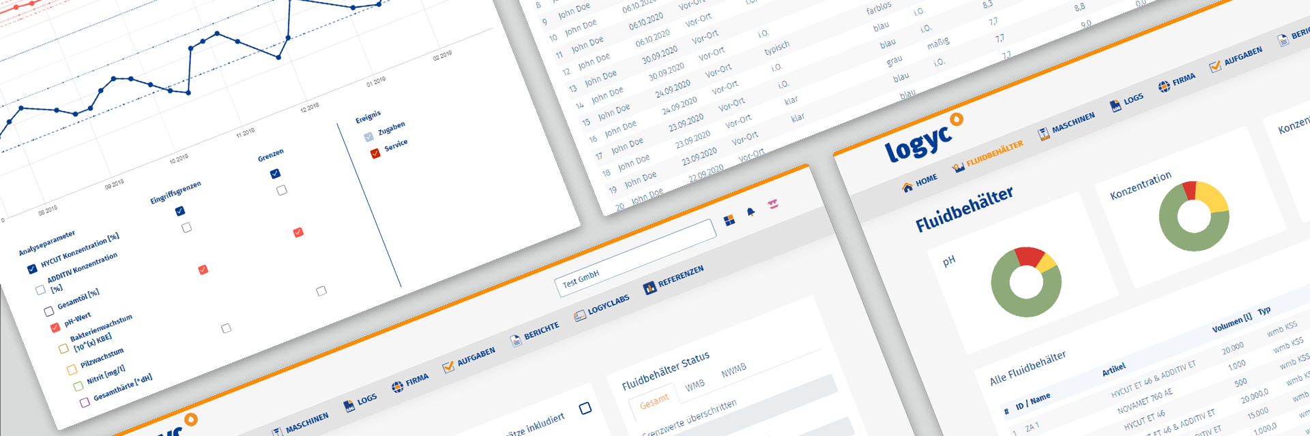Click the 'NOVAMET 760 AE' article cell

pyautogui.click(x=1145, y=401)
